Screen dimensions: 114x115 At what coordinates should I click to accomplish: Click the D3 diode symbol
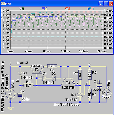click(20, 74)
